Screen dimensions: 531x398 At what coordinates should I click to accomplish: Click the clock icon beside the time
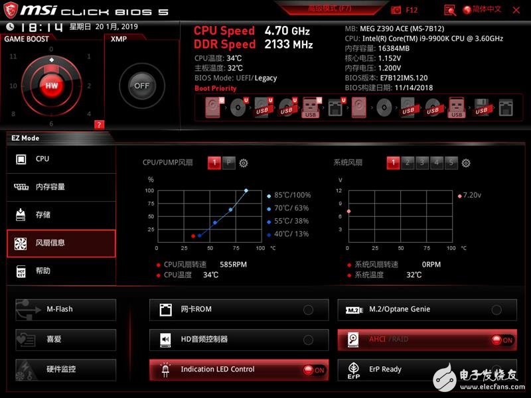[10, 27]
